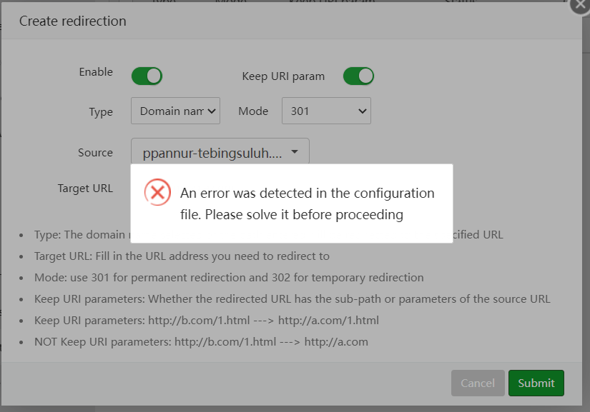Expand the Source domain selector
Viewport: 590px width, 412px height.
(x=219, y=151)
